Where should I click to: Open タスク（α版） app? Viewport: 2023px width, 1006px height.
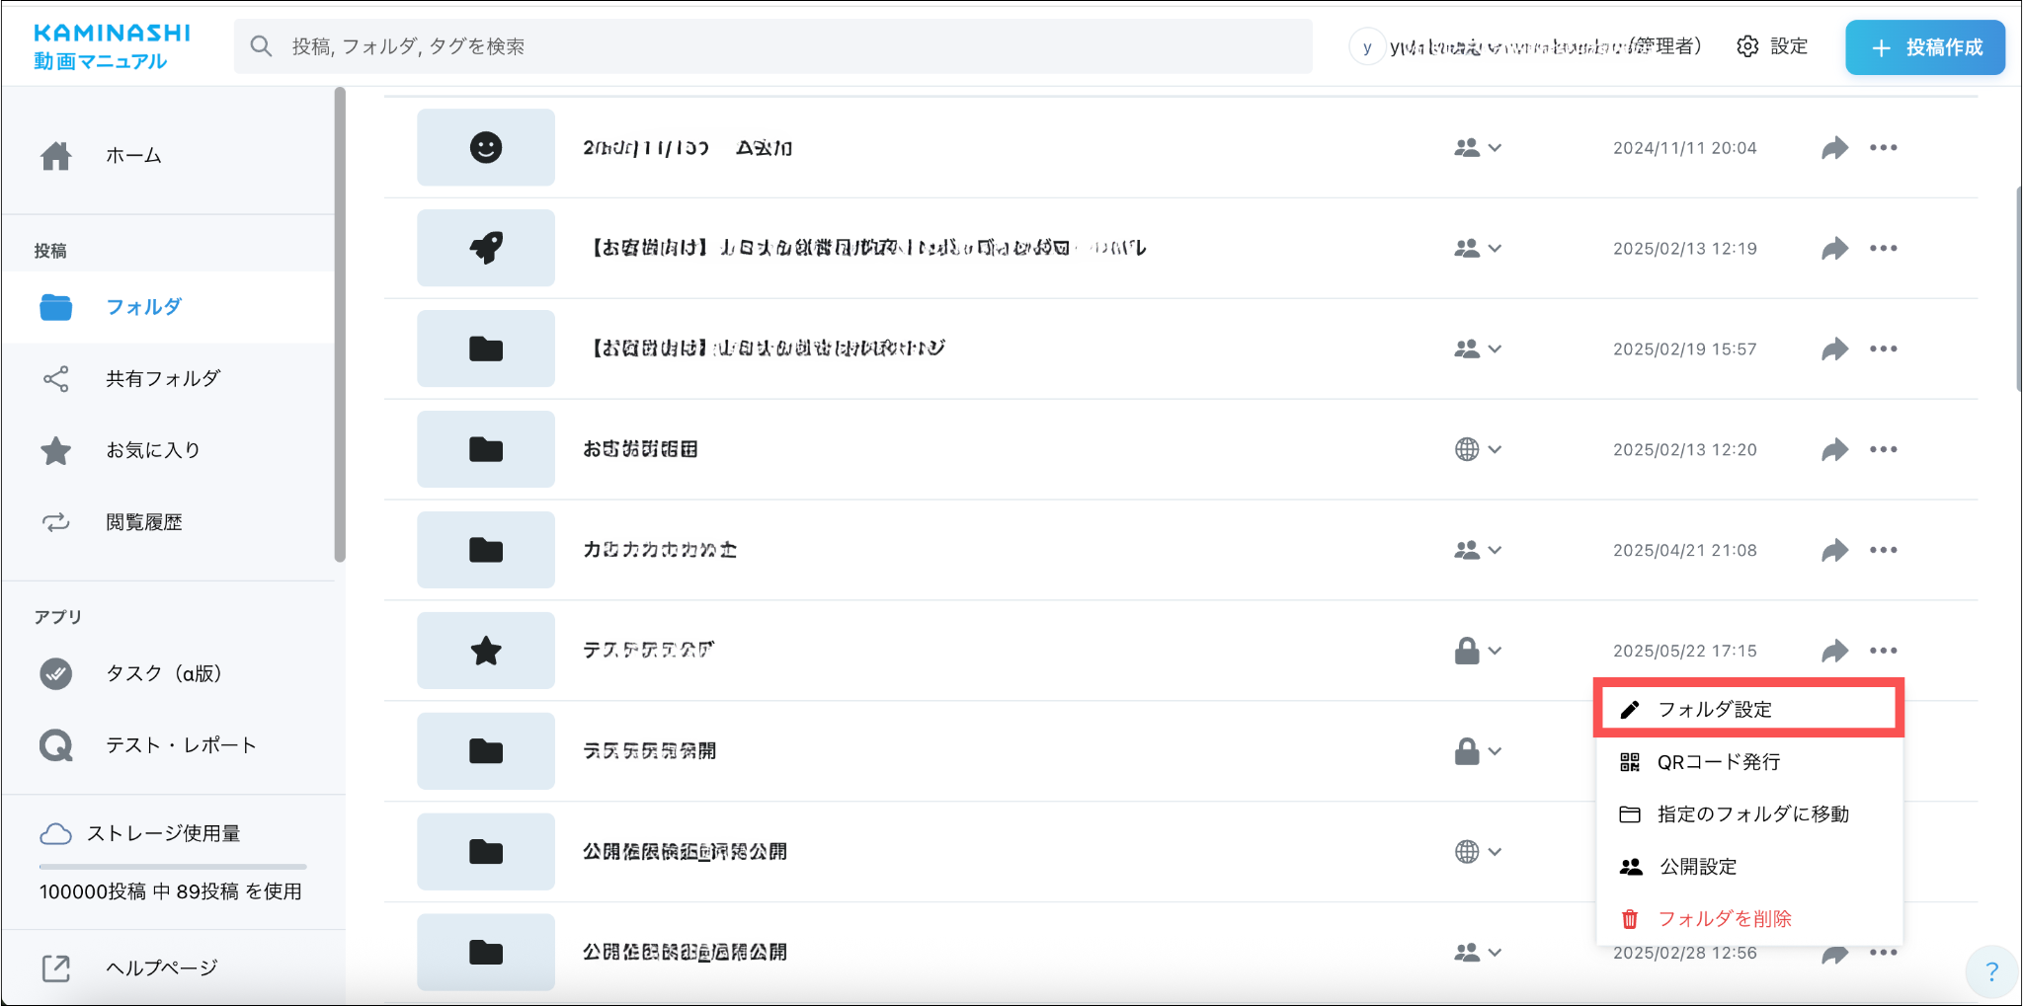pyautogui.click(x=165, y=673)
